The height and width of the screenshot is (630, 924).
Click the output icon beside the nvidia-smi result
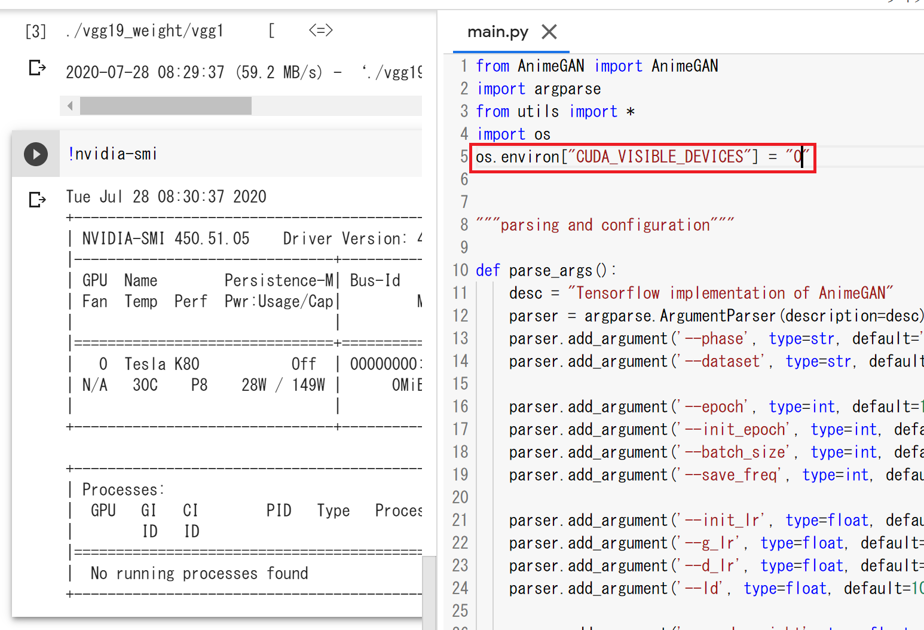click(37, 199)
